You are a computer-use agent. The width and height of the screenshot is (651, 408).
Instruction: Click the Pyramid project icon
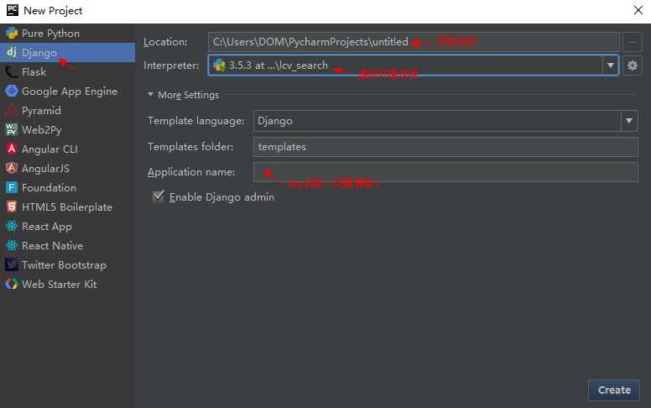coord(12,111)
